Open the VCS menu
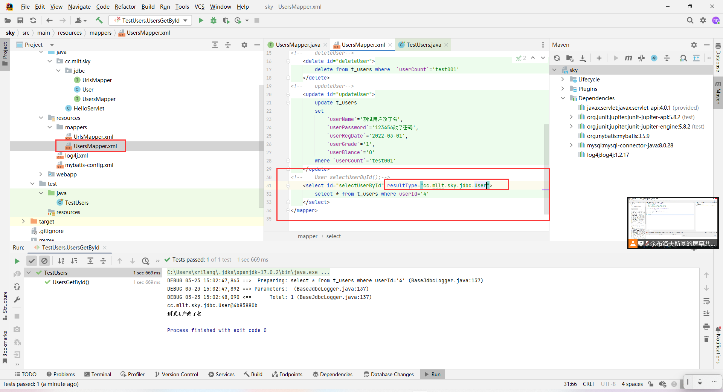 (x=200, y=7)
